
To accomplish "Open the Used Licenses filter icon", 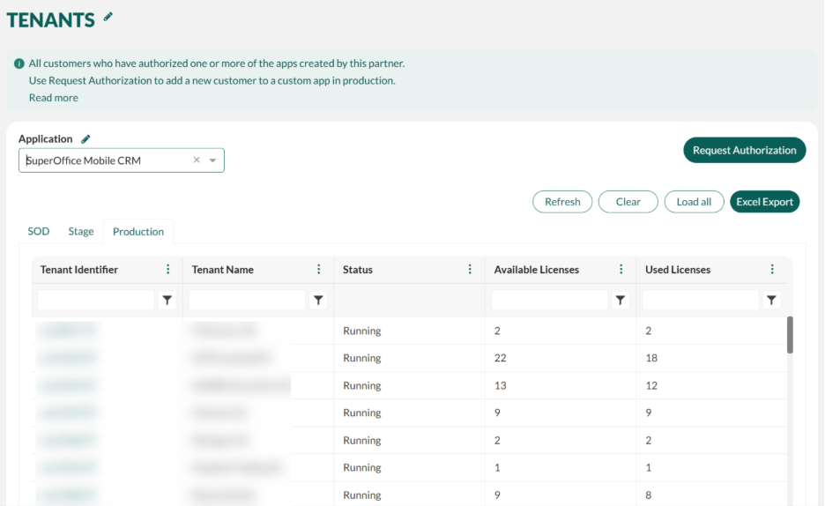I will point(772,301).
